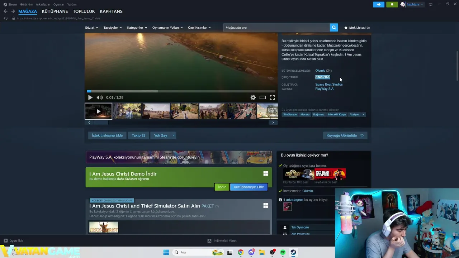Open the Arkadaşlar menu
This screenshot has height=258, width=459.
pos(43,4)
